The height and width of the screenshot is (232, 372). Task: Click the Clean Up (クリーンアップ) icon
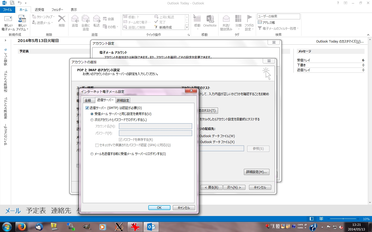(34, 16)
